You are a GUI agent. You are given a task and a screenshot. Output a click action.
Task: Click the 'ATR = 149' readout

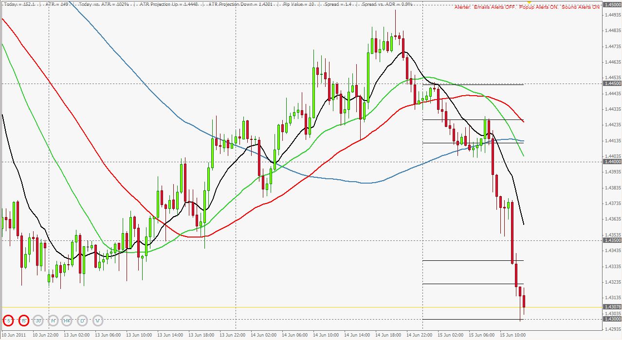pyautogui.click(x=56, y=4)
